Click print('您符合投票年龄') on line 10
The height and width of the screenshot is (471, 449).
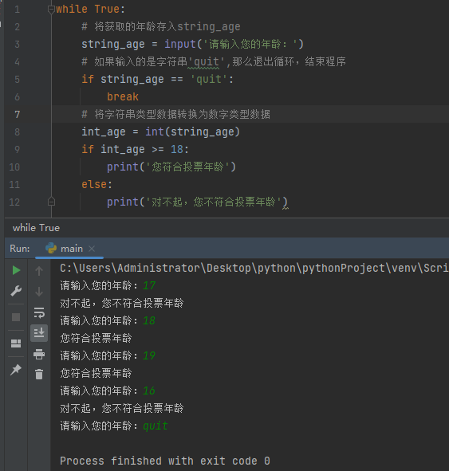pyautogui.click(x=171, y=167)
